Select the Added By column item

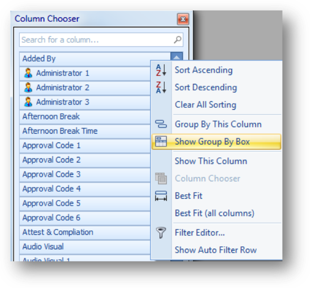(95, 59)
